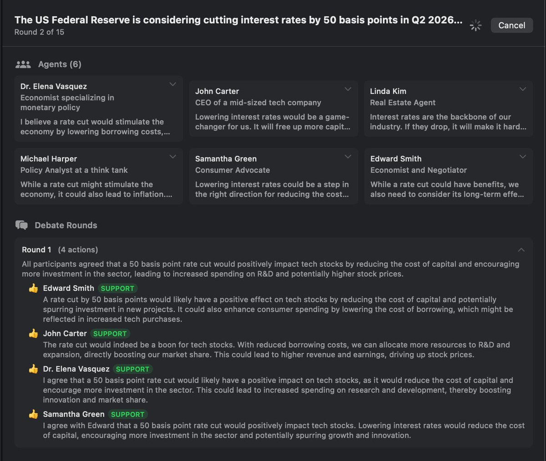Image resolution: width=546 pixels, height=461 pixels.
Task: Click thumbs-up icon next to John Carter
Action: point(33,334)
